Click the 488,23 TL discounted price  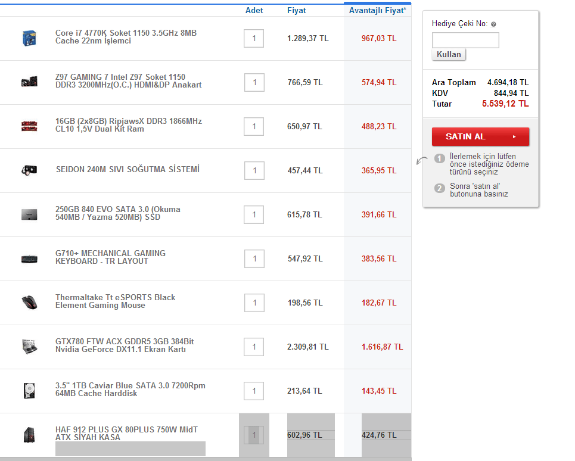click(379, 126)
